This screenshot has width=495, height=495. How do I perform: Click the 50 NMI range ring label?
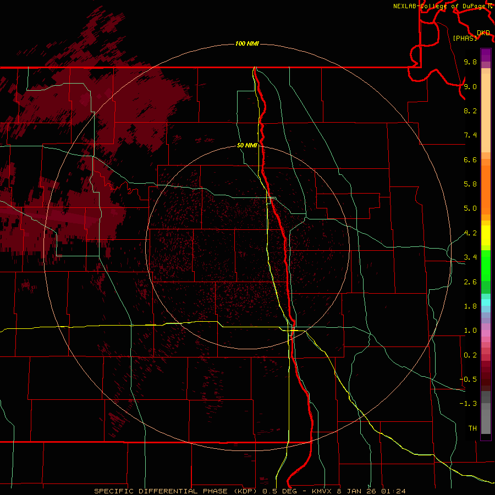click(x=247, y=145)
